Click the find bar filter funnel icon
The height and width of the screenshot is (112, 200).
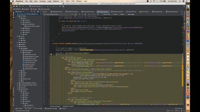coord(98,14)
